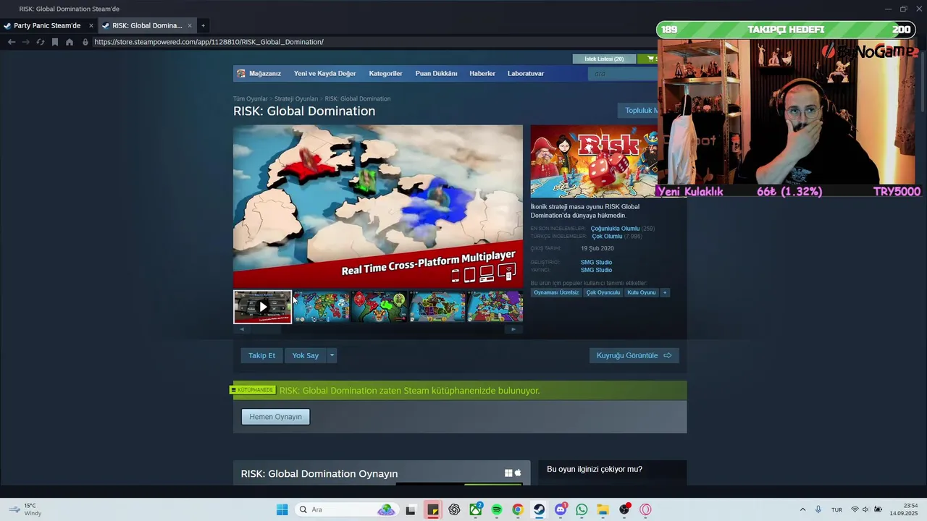Click the Kuyruğu Görüntüle button
Image resolution: width=927 pixels, height=521 pixels.
click(x=634, y=355)
